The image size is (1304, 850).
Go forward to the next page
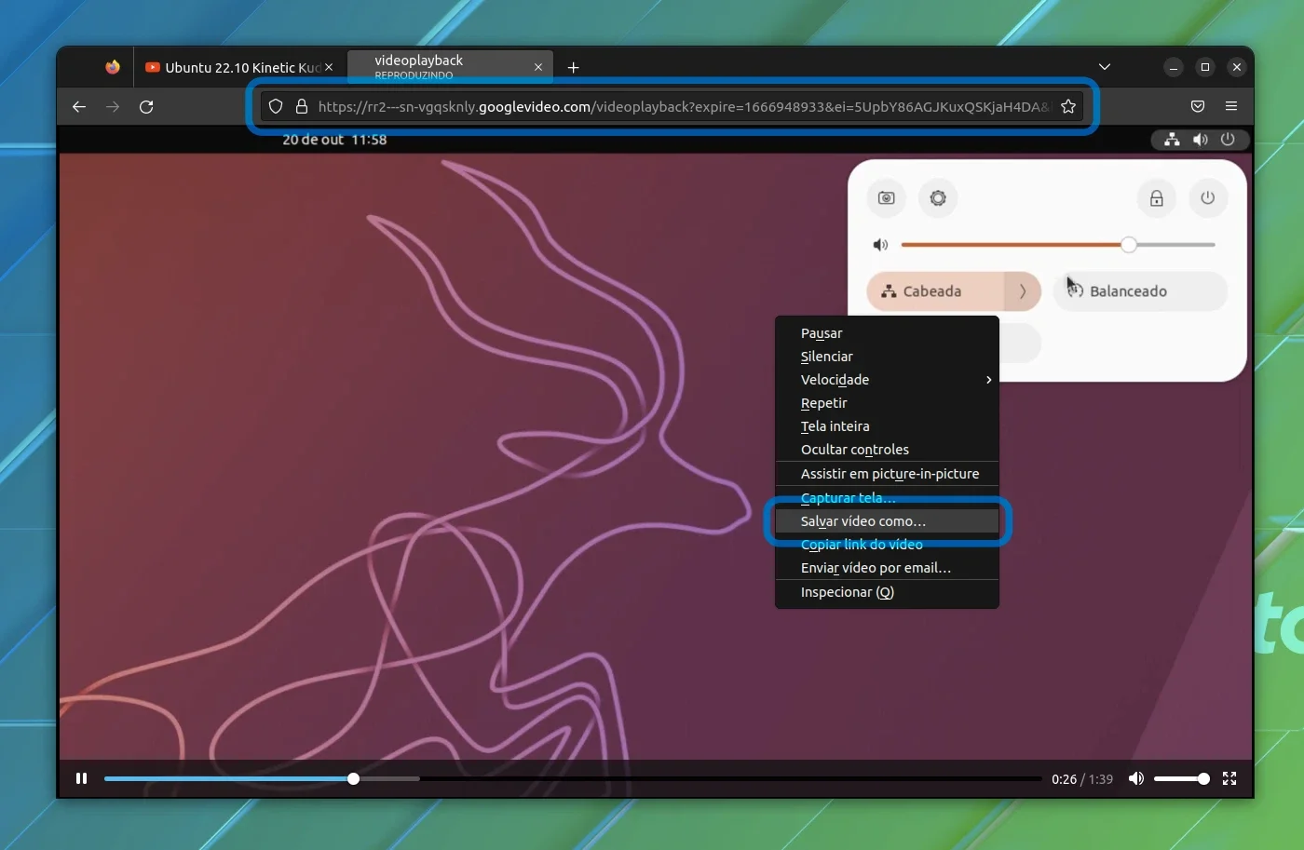click(113, 107)
